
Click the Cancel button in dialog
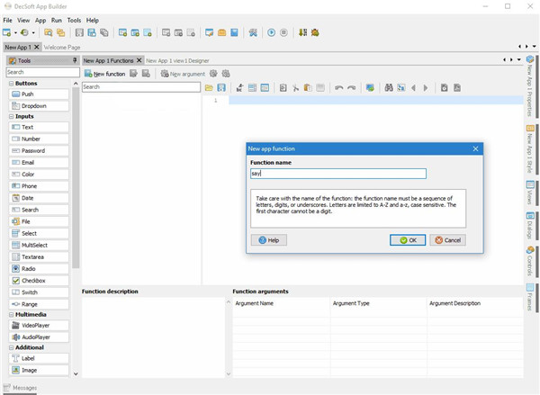click(447, 240)
